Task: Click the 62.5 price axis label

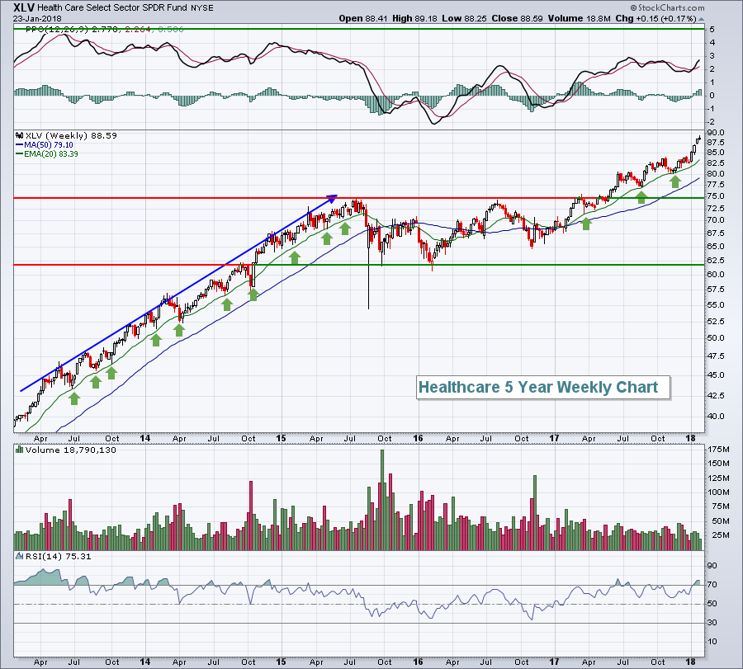Action: [x=716, y=260]
